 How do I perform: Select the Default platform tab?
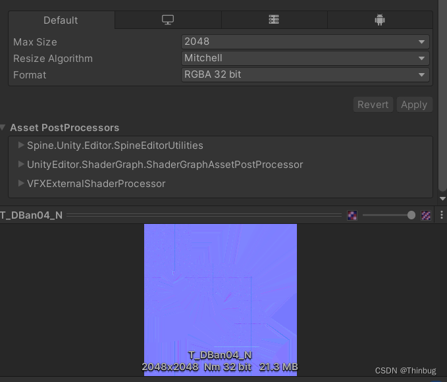(61, 20)
